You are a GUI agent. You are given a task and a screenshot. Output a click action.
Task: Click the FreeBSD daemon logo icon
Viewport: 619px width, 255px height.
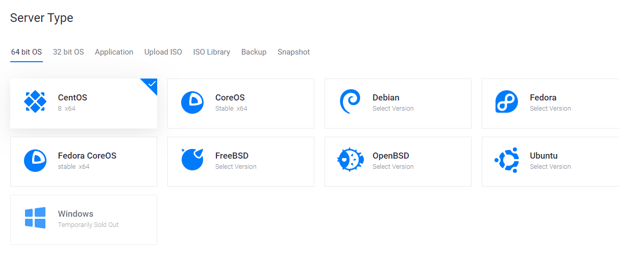pos(192,160)
